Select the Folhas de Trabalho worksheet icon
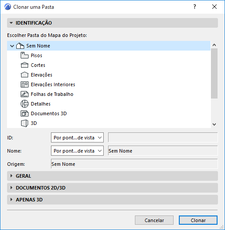 point(25,94)
